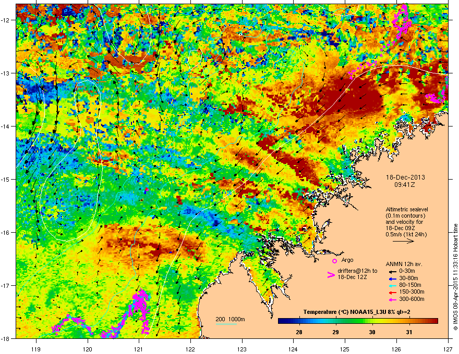This screenshot has width=459, height=354.
Task: Click the temperature colorbar
Action: pyautogui.click(x=358, y=321)
